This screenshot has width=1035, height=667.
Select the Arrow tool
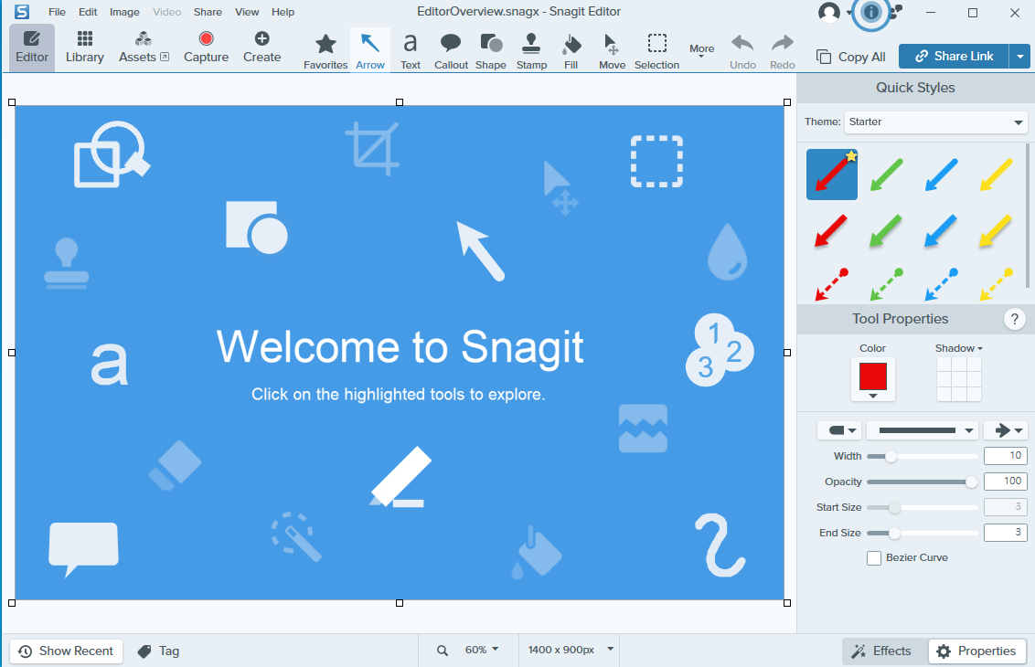[369, 50]
